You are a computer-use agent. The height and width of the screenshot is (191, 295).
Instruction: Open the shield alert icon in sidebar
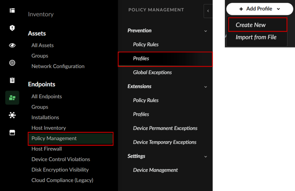pyautogui.click(x=12, y=28)
